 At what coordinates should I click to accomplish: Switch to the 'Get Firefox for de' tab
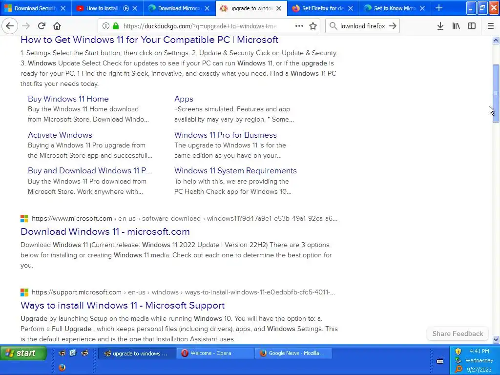click(x=323, y=8)
